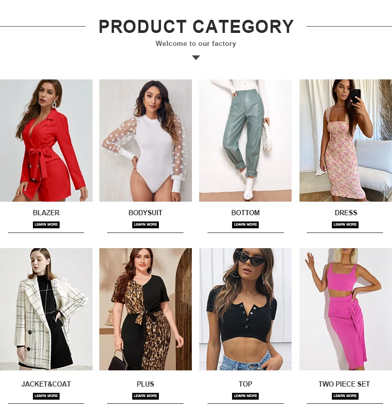Viewport: 392px width, 420px height.
Task: Select the DRESS category title
Action: click(x=346, y=213)
